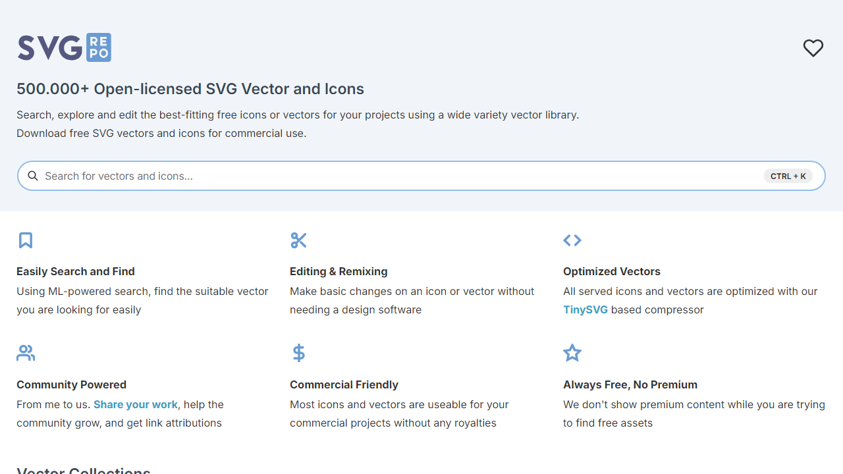Click the code brackets icon for Optimized Vectors
Screen dimensions: 843x474
572,240
